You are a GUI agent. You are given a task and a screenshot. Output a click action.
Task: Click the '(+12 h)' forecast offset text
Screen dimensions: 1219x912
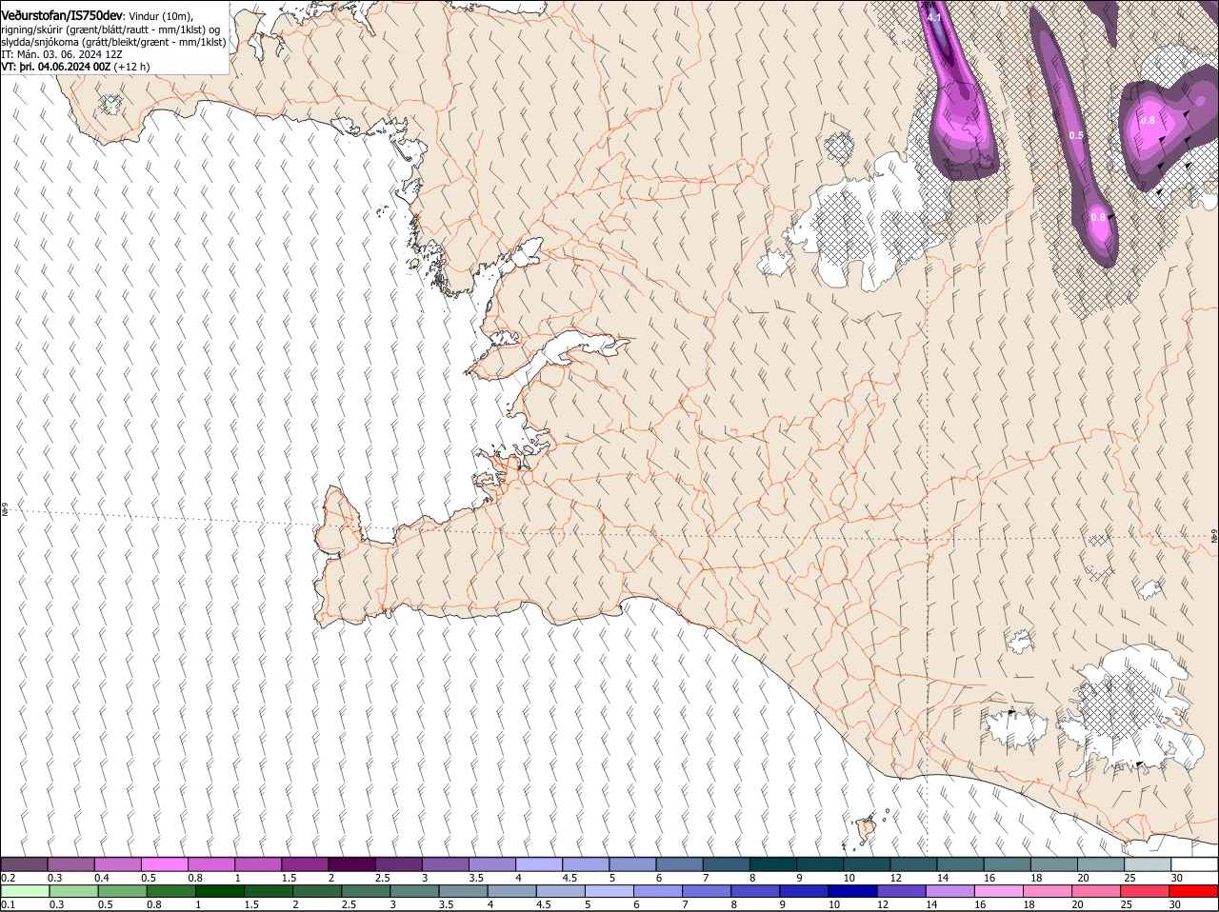pyautogui.click(x=131, y=67)
